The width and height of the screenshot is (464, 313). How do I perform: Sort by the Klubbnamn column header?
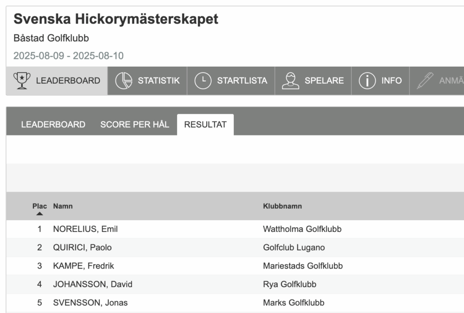click(x=282, y=206)
